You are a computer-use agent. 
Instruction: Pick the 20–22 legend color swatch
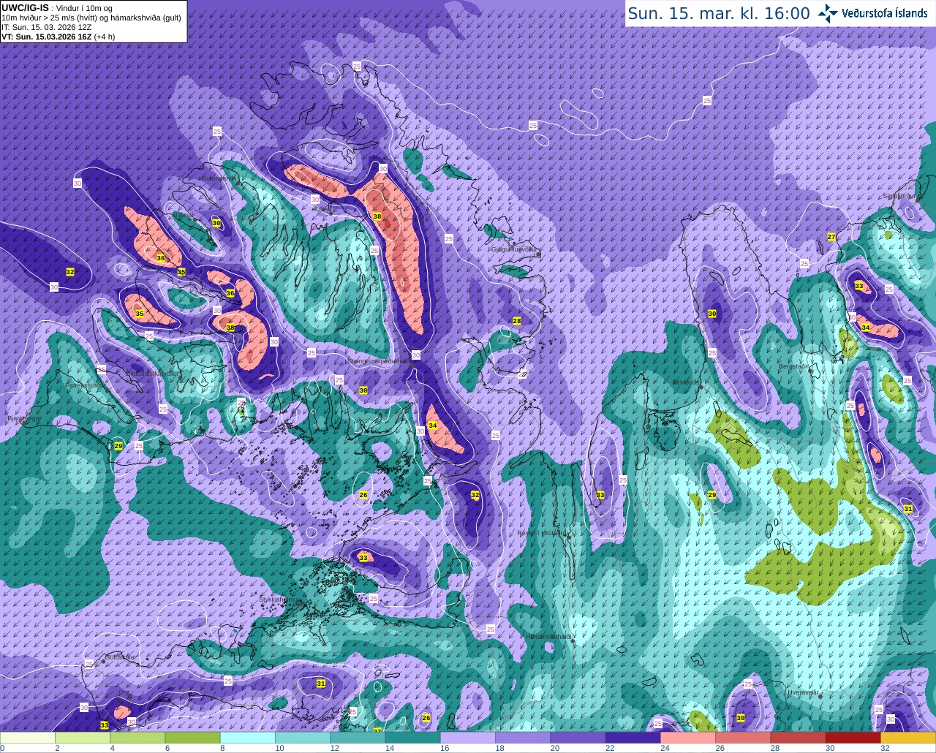[x=578, y=737]
